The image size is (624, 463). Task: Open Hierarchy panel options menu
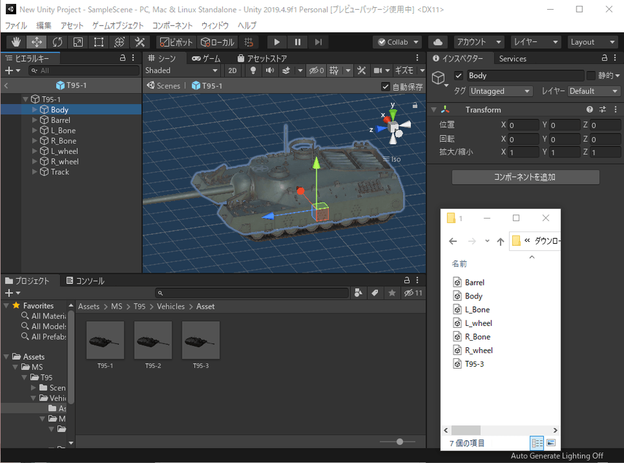pyautogui.click(x=133, y=58)
